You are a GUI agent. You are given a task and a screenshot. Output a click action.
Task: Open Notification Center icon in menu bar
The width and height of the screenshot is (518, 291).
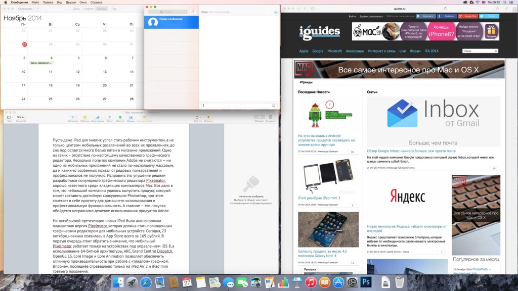(x=512, y=3)
